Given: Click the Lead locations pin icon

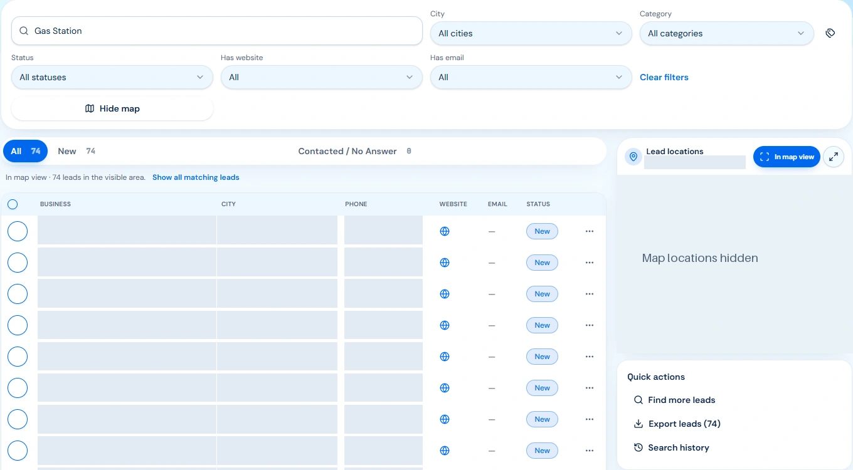Looking at the screenshot, I should (x=633, y=157).
